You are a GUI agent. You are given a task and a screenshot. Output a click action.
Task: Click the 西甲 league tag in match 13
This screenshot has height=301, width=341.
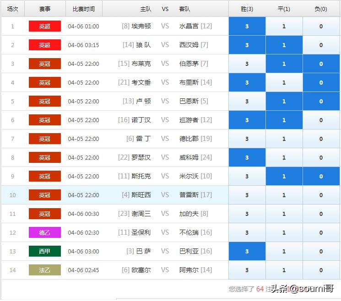point(45,252)
